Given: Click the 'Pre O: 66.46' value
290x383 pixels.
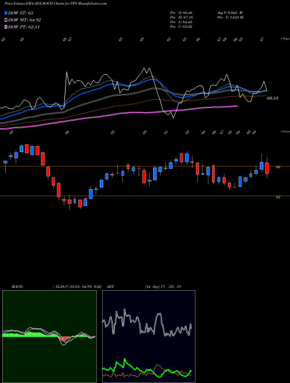Looking at the screenshot, I should 181,13.
